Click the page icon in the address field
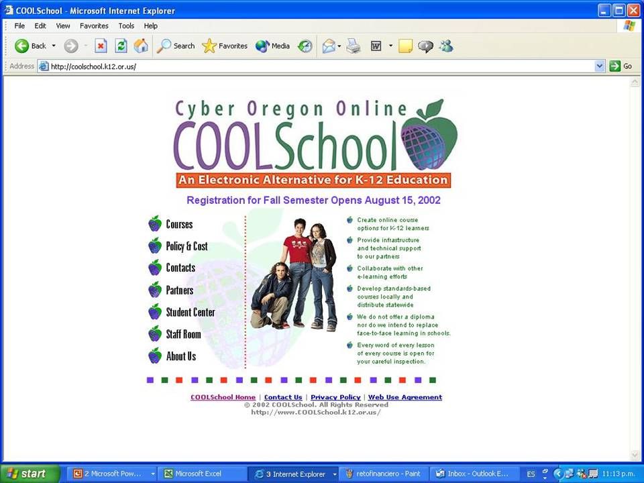The width and height of the screenshot is (644, 483). [x=44, y=66]
